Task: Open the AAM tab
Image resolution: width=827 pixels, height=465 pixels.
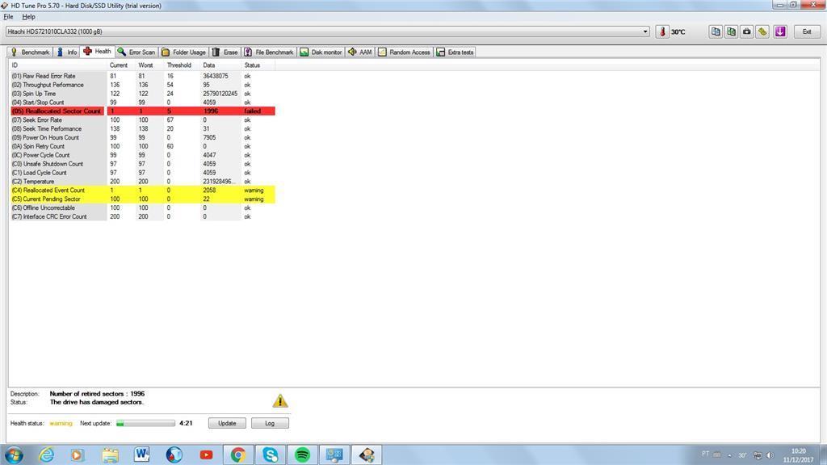Action: pos(360,52)
